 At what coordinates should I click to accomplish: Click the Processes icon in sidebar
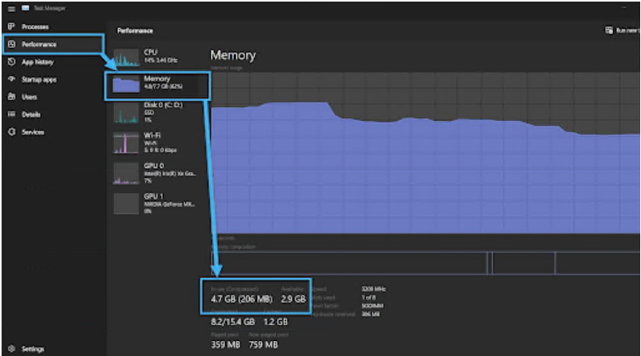click(x=11, y=26)
